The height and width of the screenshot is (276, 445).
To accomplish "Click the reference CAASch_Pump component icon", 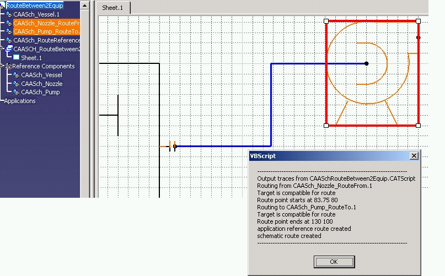I will pos(16,93).
